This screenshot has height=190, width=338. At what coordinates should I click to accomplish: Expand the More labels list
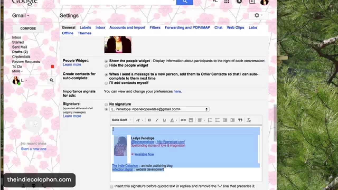click(x=17, y=71)
